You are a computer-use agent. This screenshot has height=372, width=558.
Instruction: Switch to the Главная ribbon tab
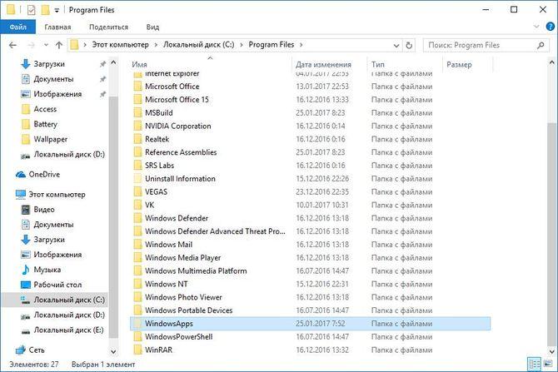click(57, 27)
